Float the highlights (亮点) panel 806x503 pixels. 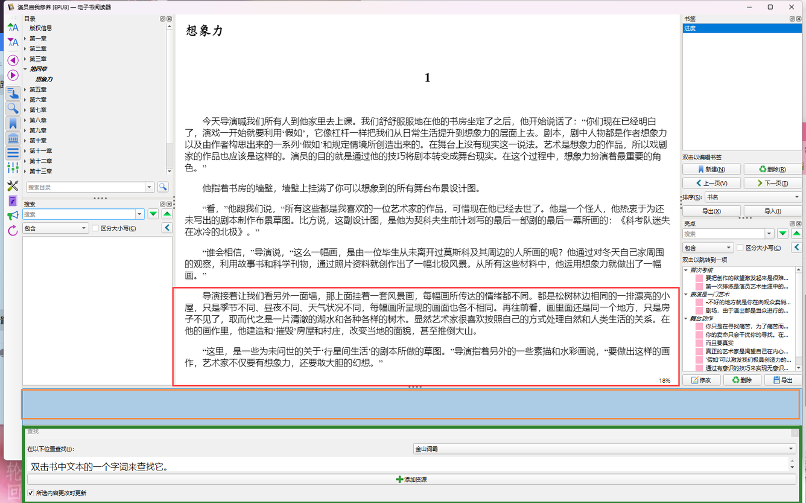pyautogui.click(x=792, y=223)
